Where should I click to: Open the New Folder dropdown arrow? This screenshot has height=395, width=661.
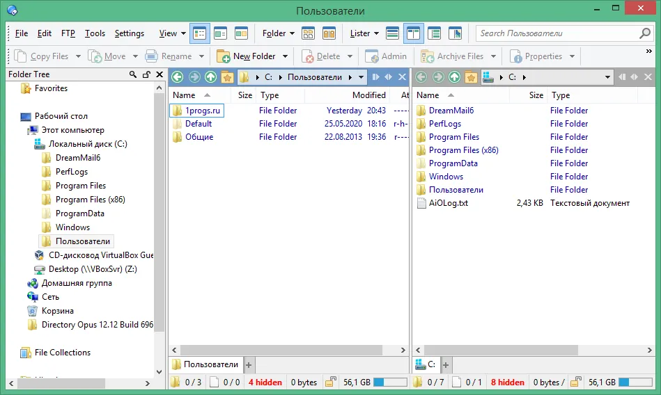286,56
